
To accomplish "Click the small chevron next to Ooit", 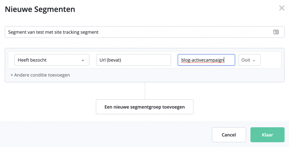I will click(254, 61).
